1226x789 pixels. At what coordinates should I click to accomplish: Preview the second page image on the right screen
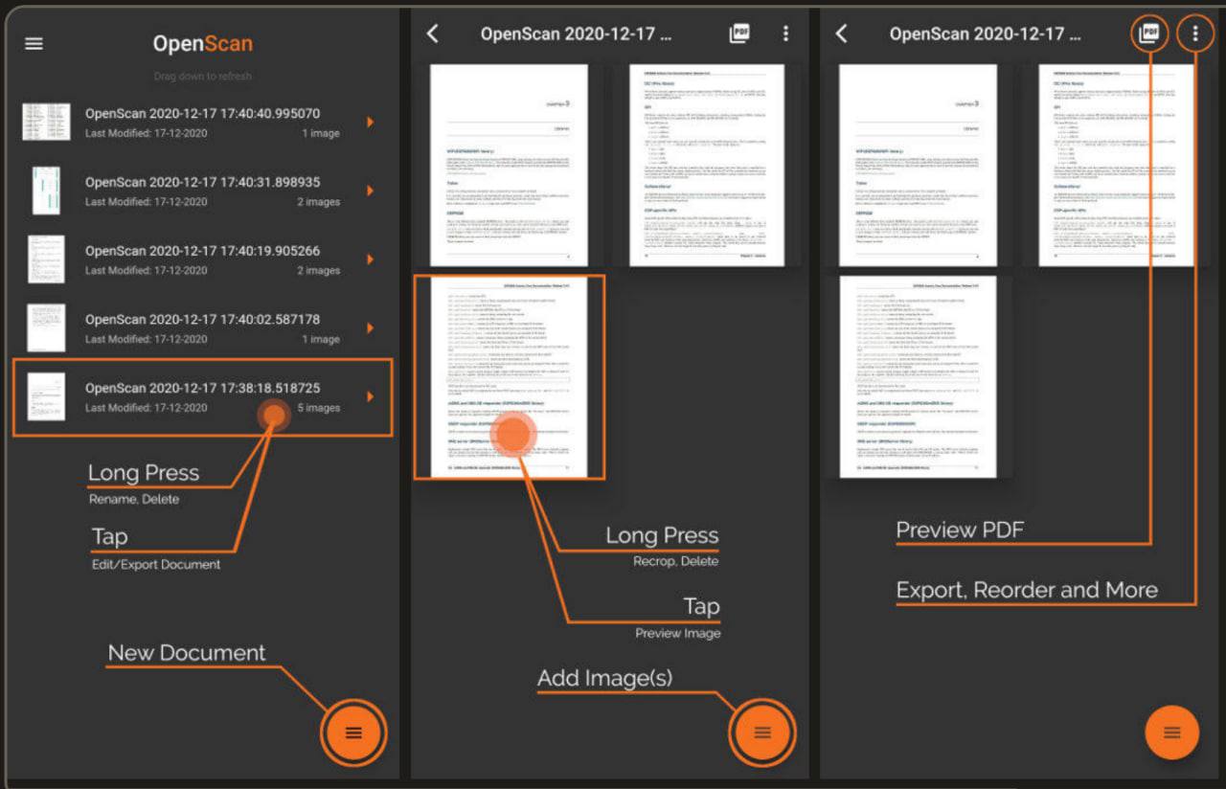point(1117,166)
